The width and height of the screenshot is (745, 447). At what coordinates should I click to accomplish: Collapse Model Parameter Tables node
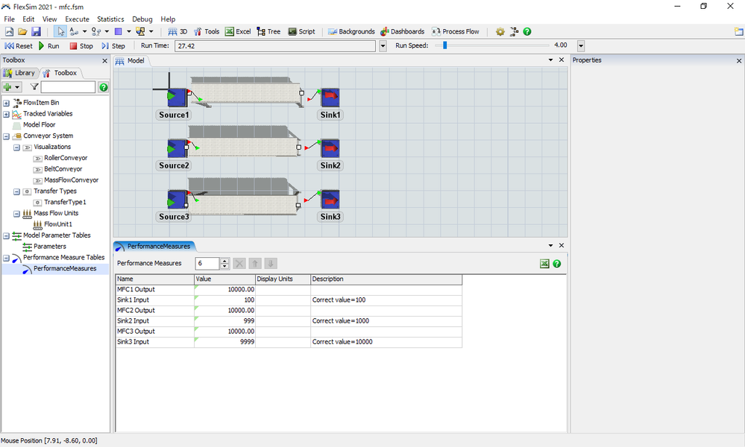(x=6, y=236)
